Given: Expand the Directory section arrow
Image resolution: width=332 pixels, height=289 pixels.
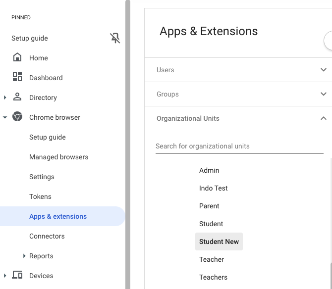Looking at the screenshot, I should click(x=5, y=97).
